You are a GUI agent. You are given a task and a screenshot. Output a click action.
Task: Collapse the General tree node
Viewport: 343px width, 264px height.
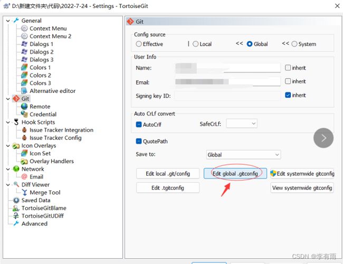pyautogui.click(x=8, y=21)
